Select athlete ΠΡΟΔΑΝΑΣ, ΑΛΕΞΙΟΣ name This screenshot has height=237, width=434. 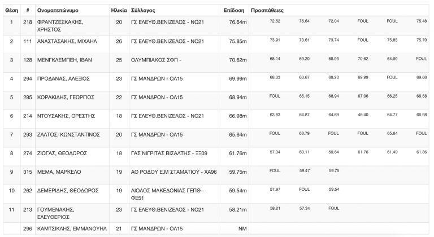click(x=63, y=79)
